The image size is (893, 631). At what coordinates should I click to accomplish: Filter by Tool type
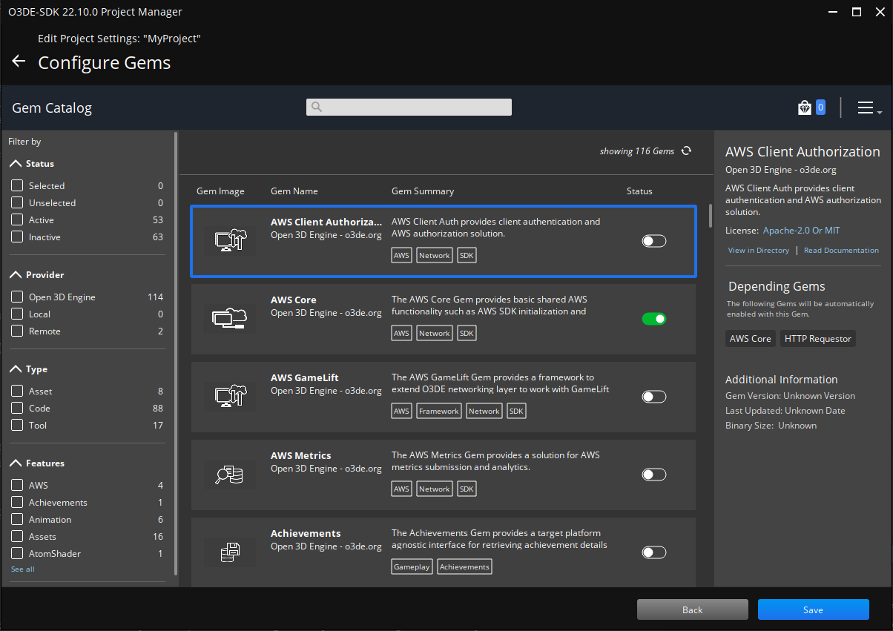pyautogui.click(x=17, y=425)
